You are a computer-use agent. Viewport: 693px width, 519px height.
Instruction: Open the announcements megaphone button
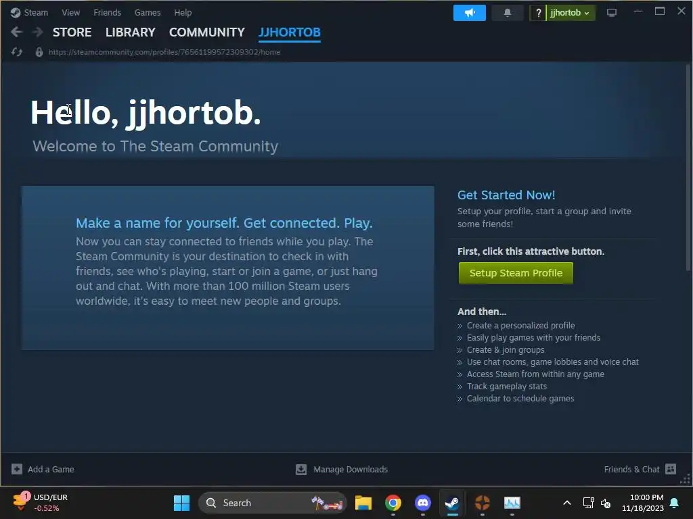[470, 13]
